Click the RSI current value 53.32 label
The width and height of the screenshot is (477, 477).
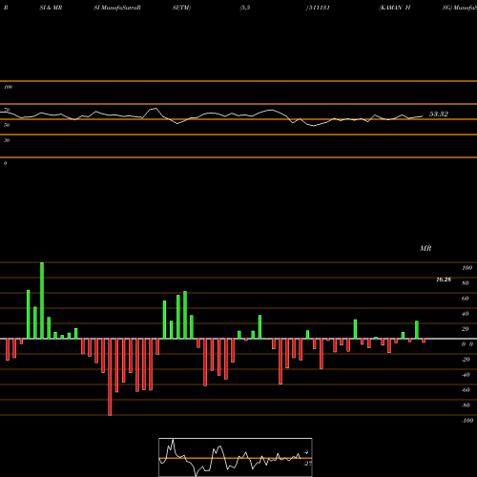pos(439,114)
